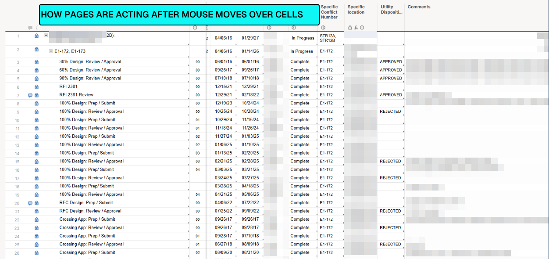Select row number 4

point(18,70)
